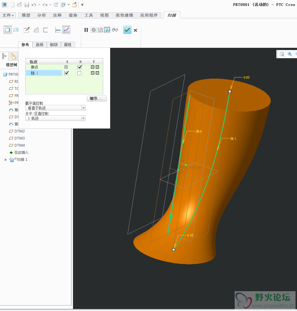
Task: Click the no preview icon
Action: tap(94, 30)
